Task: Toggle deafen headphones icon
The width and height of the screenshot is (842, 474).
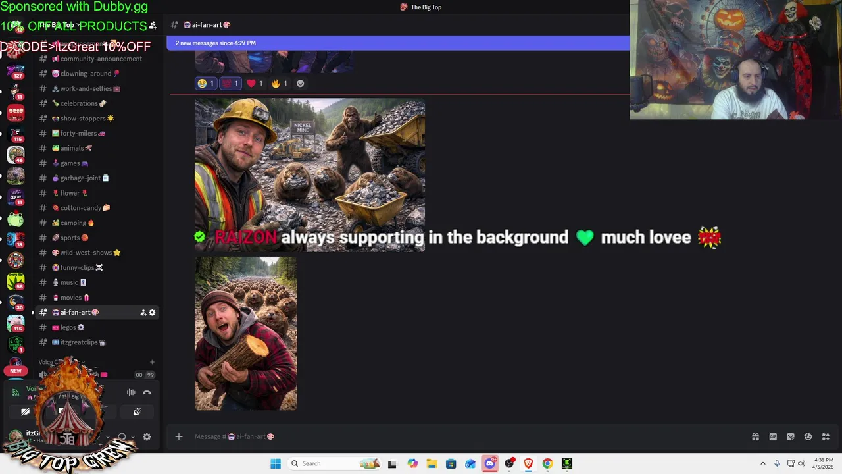Action: tap(122, 436)
